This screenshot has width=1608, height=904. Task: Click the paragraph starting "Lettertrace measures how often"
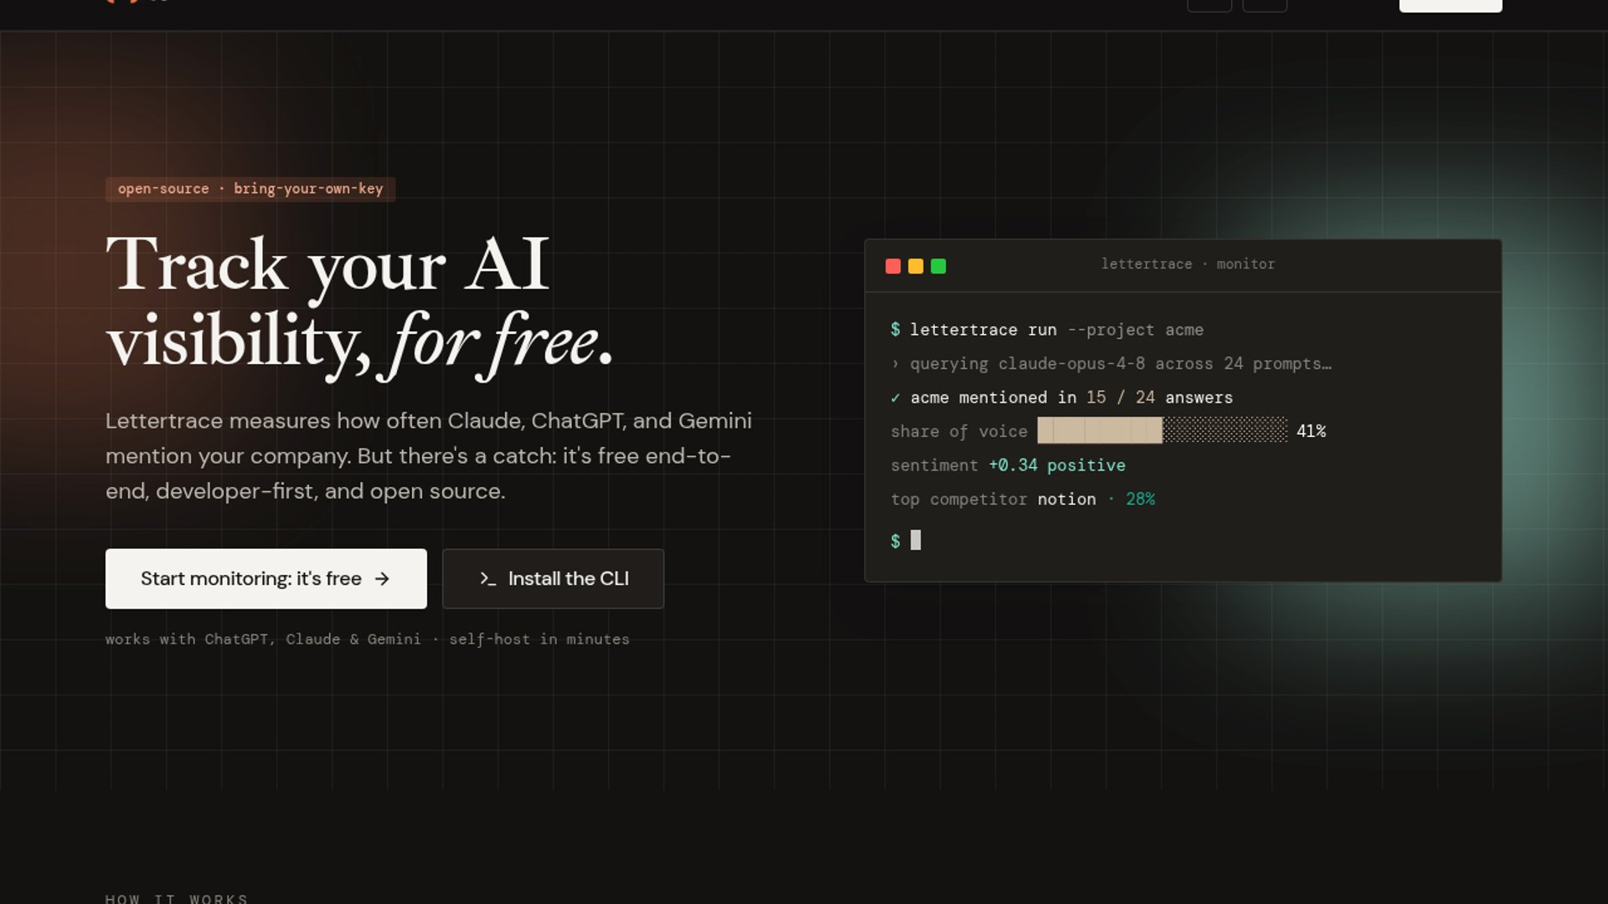click(x=429, y=456)
